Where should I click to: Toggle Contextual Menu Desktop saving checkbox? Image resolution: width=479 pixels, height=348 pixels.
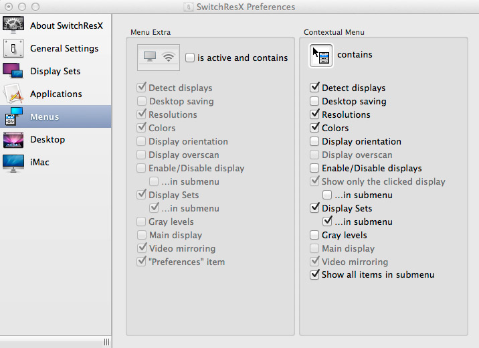pyautogui.click(x=314, y=102)
